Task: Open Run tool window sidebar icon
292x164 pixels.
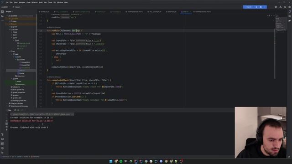Action: [x=2, y=143]
